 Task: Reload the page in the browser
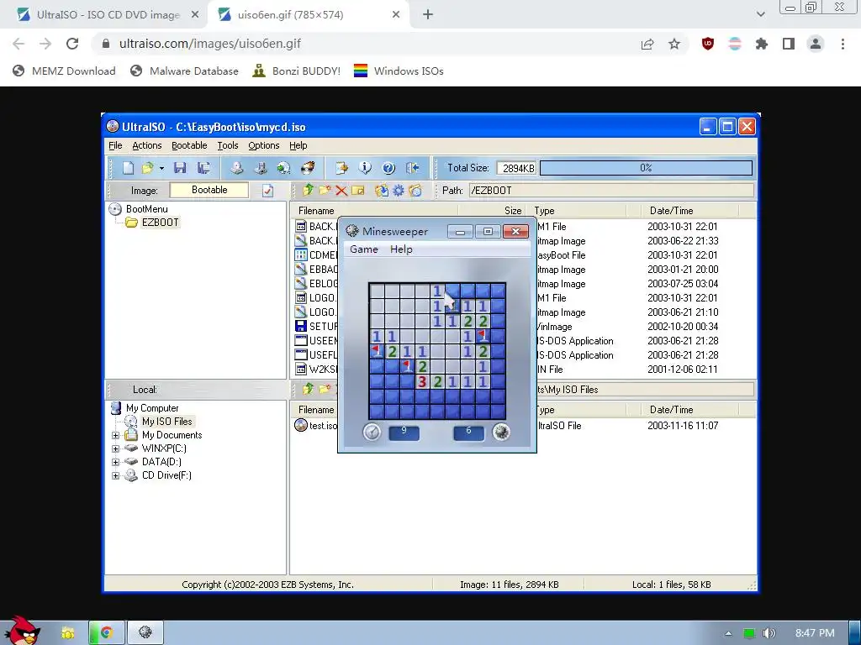(72, 44)
